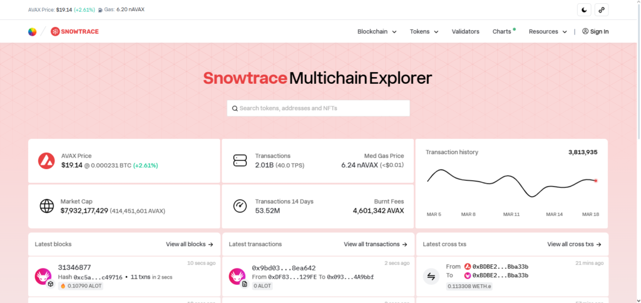Click Sign In

[599, 31]
